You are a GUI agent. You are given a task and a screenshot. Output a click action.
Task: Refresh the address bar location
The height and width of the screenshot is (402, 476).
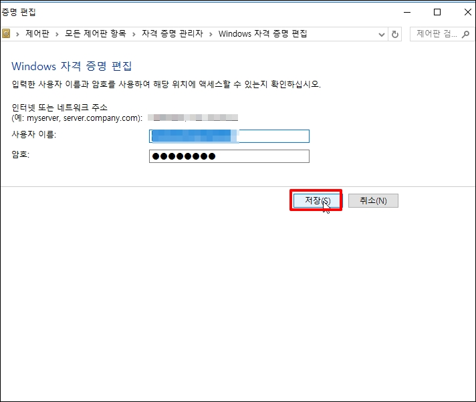point(394,34)
